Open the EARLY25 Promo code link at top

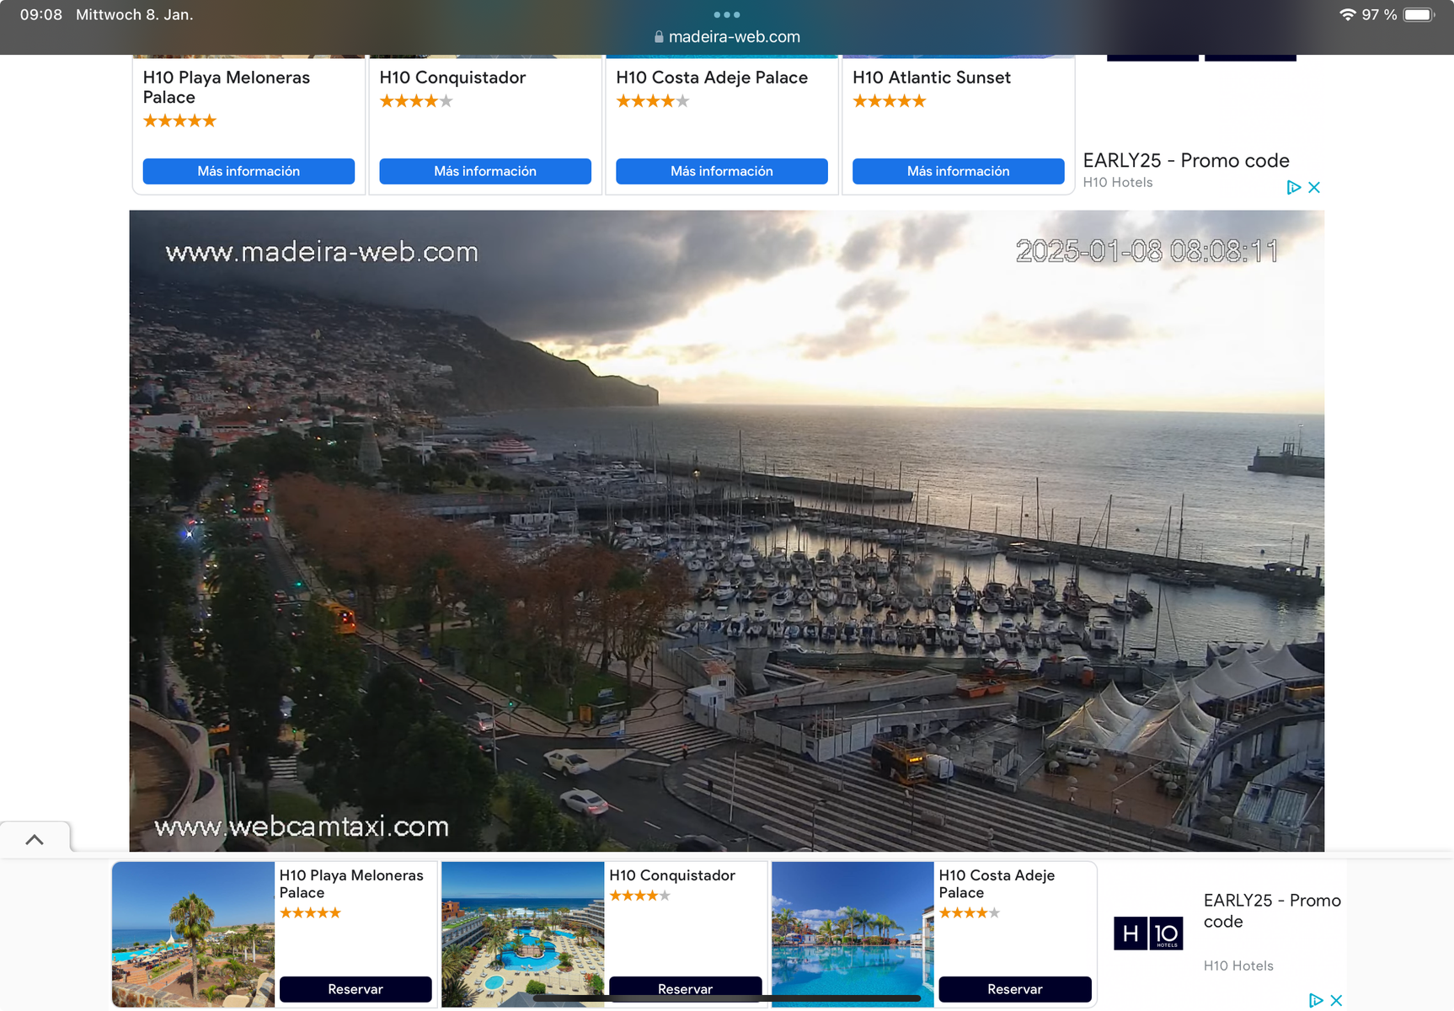click(1186, 160)
